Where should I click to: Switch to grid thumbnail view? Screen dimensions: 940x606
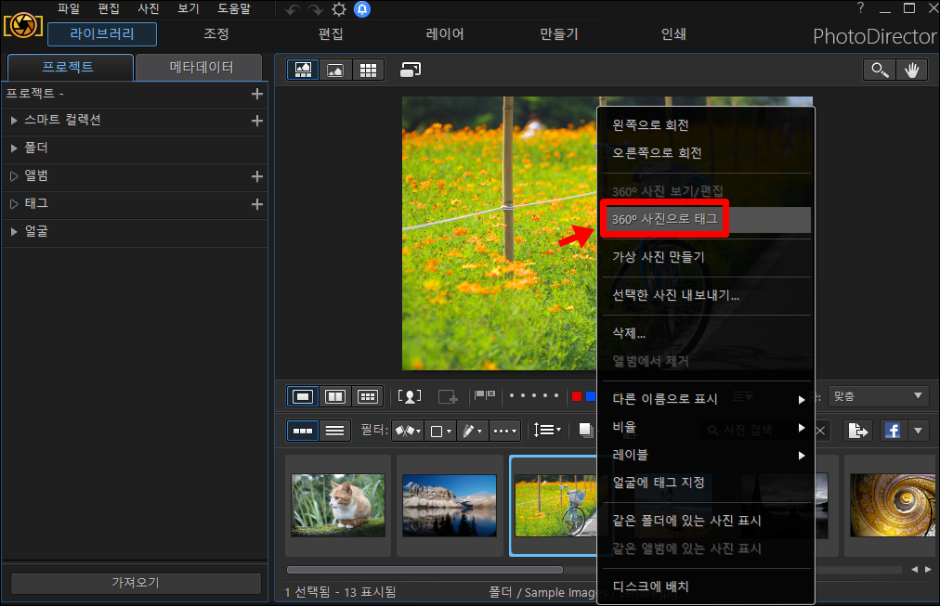(368, 70)
